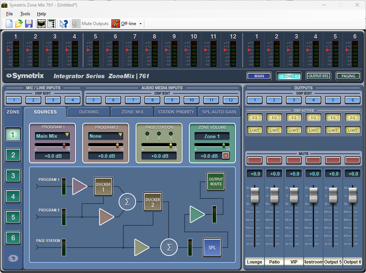Click the New file toolbar icon

coord(9,24)
